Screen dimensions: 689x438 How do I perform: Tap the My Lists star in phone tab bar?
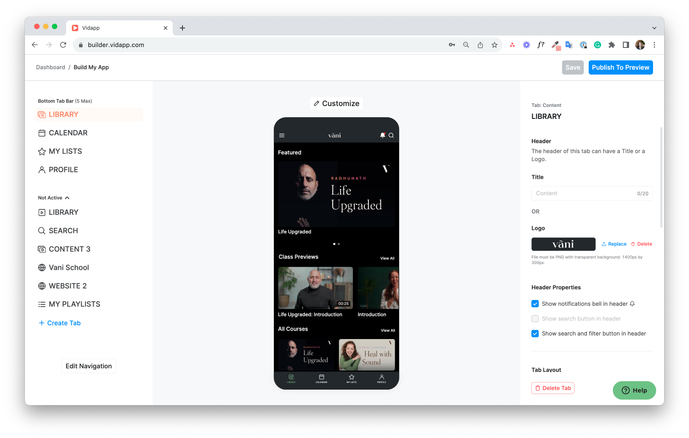(x=352, y=378)
